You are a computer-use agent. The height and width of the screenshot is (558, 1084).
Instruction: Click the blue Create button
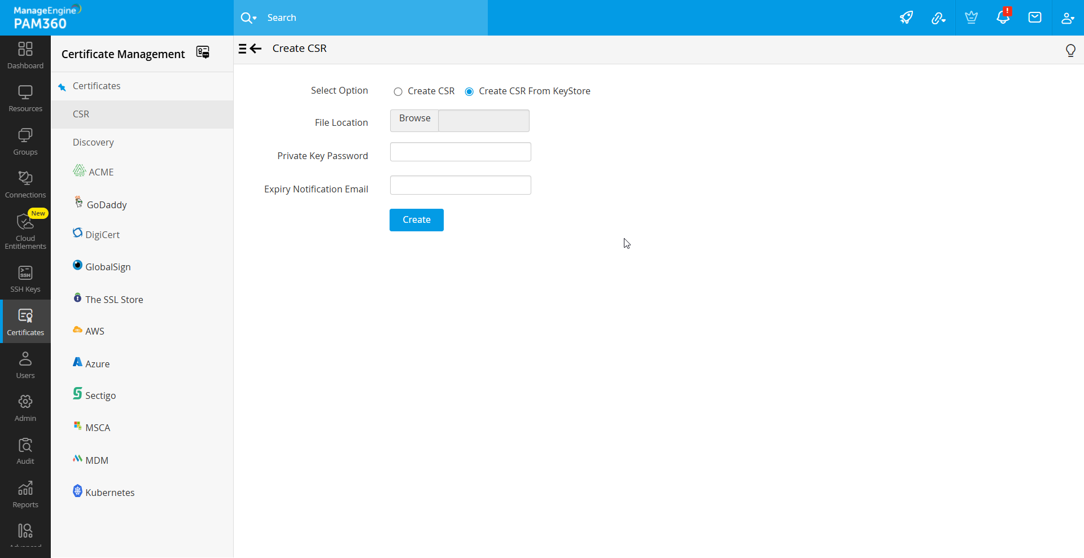pos(417,220)
